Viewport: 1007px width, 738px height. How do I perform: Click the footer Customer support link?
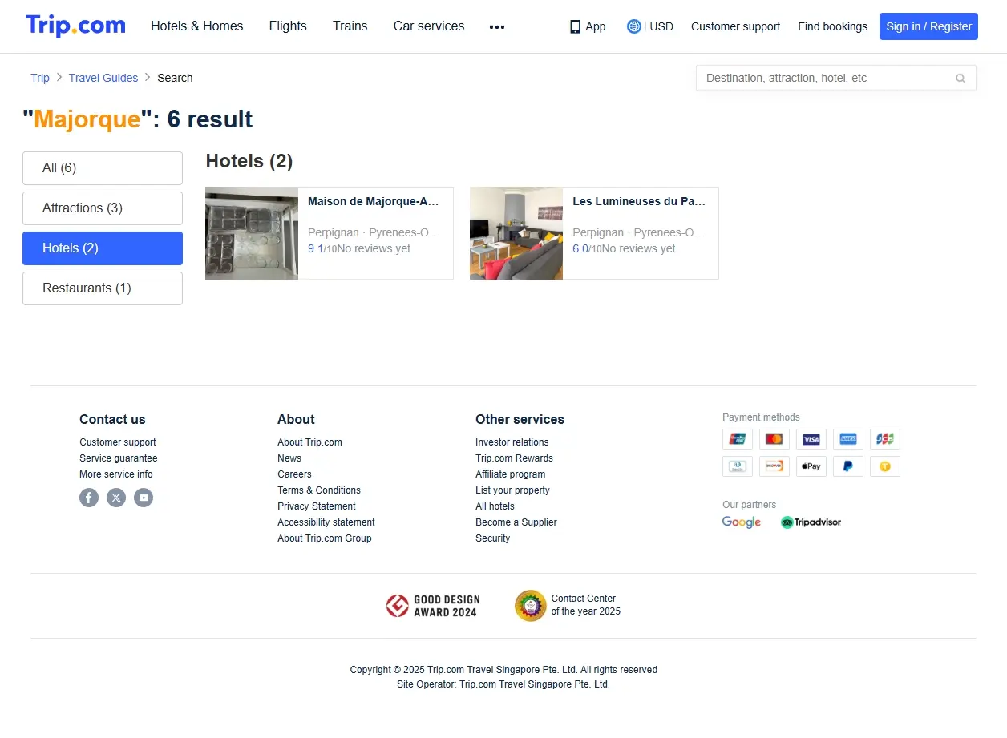tap(118, 442)
